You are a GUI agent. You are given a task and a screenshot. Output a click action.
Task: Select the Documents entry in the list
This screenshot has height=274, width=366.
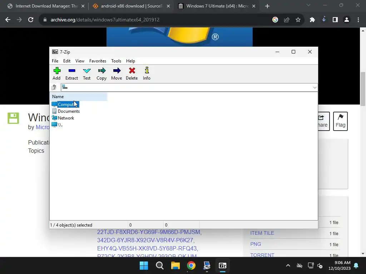(x=66, y=111)
